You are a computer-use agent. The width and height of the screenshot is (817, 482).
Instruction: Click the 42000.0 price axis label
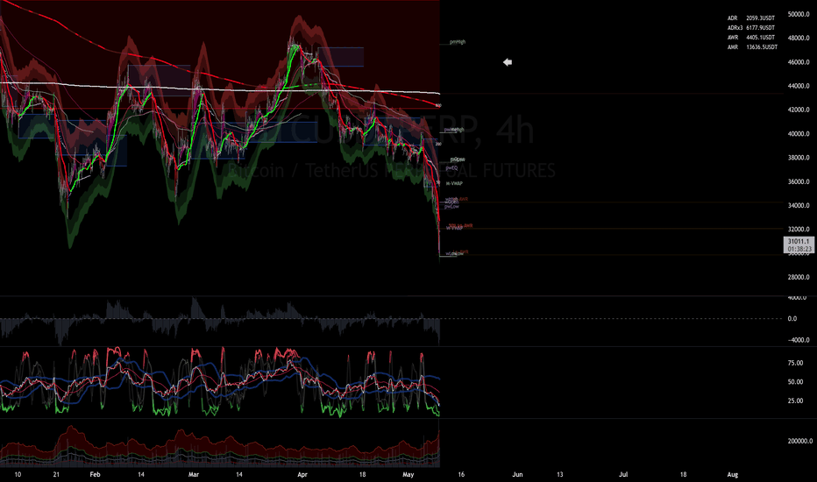tap(799, 110)
